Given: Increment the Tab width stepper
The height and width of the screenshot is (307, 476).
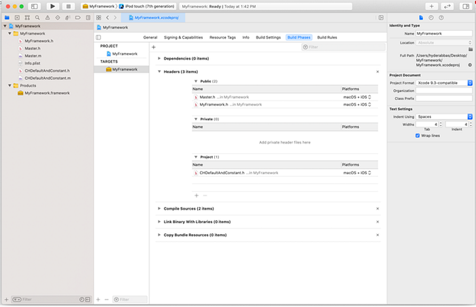Looking at the screenshot, I should [441, 123].
